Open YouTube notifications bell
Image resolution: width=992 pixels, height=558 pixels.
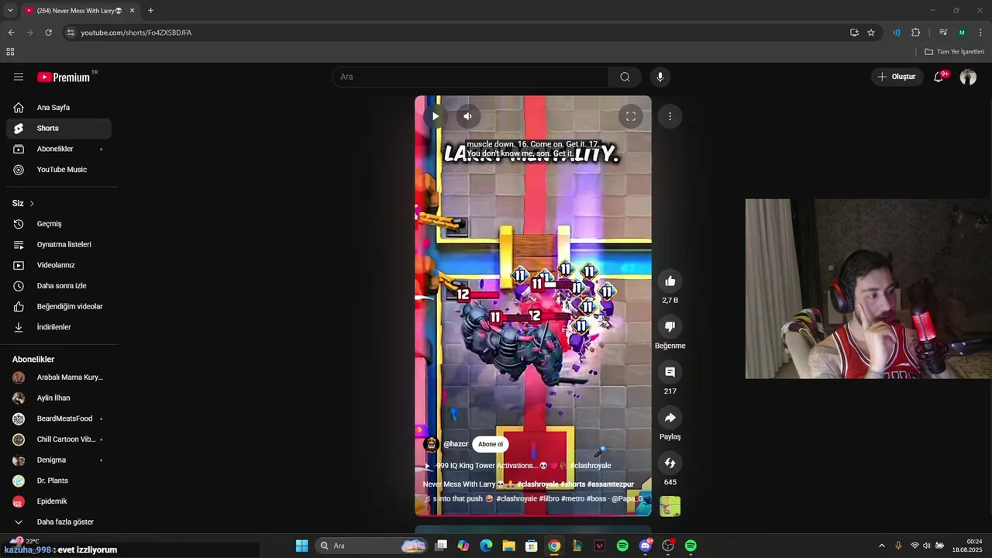[x=939, y=77]
